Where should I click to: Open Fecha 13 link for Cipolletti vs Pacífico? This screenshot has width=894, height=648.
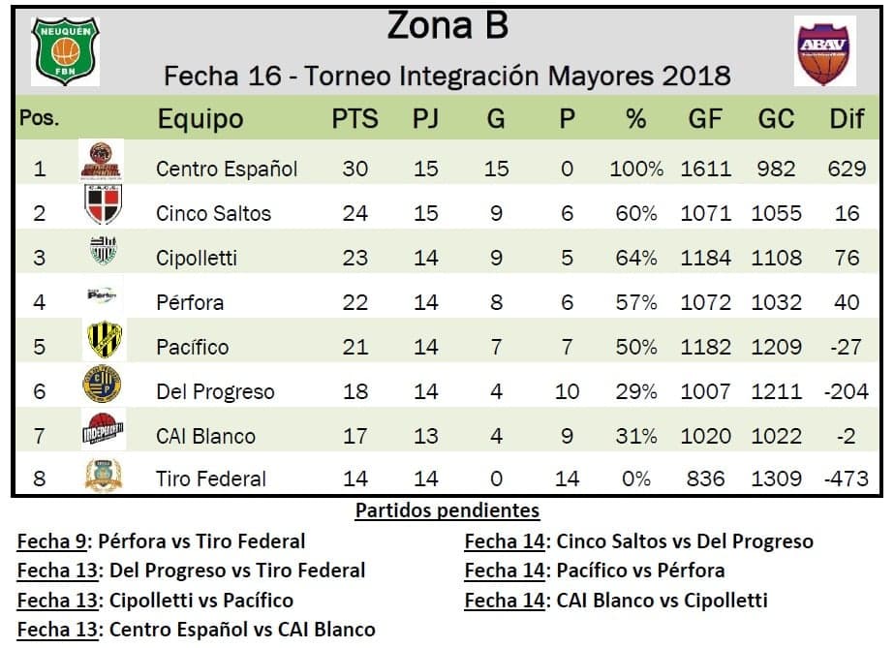(x=58, y=601)
